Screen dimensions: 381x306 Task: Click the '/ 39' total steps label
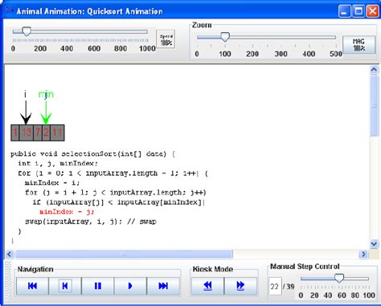pyautogui.click(x=289, y=287)
